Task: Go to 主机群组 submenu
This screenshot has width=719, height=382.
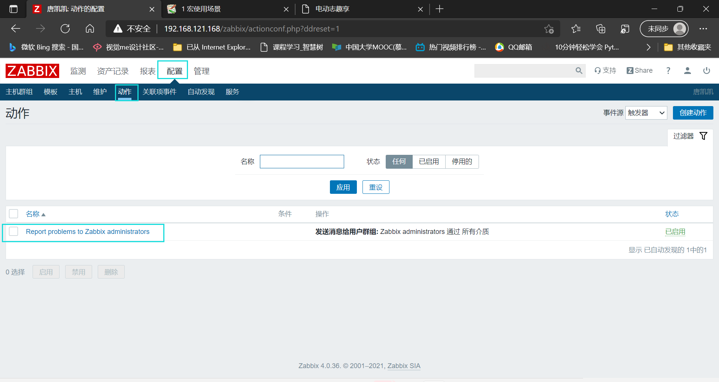Action: point(19,92)
